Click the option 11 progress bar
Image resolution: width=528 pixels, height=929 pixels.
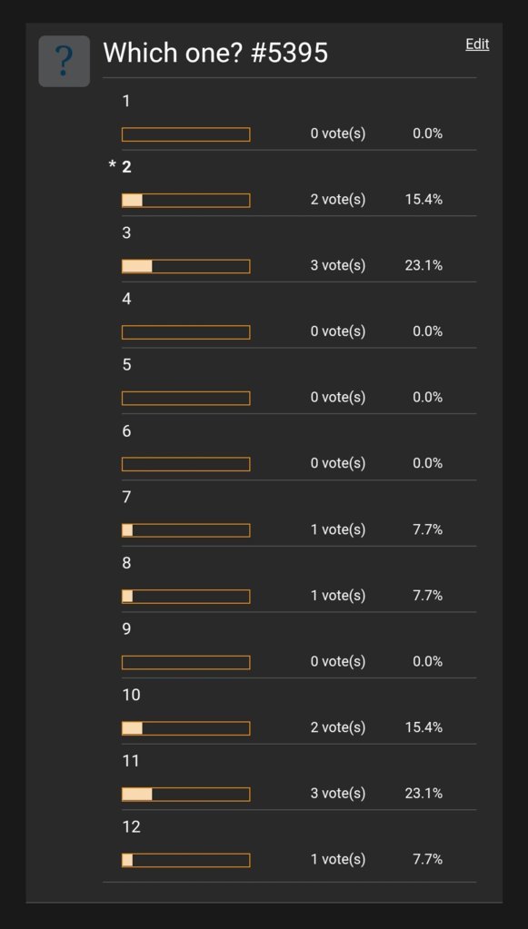186,795
